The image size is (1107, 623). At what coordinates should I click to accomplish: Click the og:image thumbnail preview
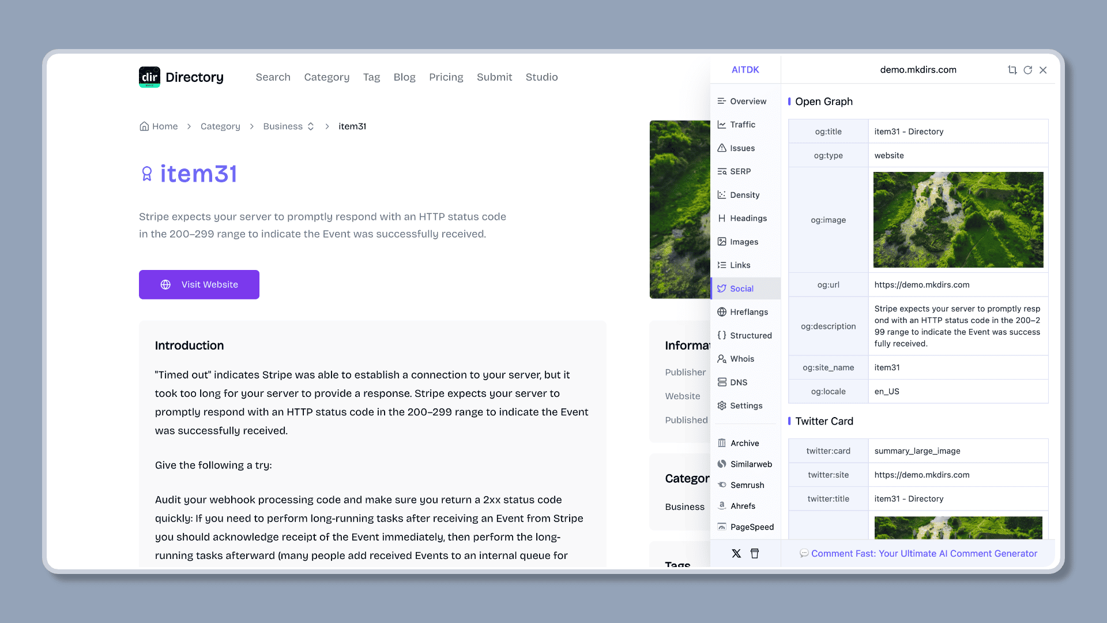coord(958,220)
